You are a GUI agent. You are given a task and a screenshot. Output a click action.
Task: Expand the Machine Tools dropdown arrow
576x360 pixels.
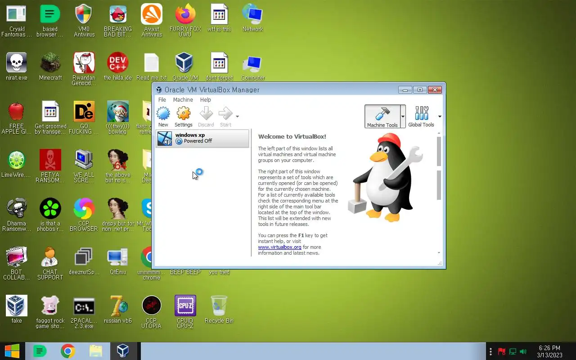click(403, 117)
